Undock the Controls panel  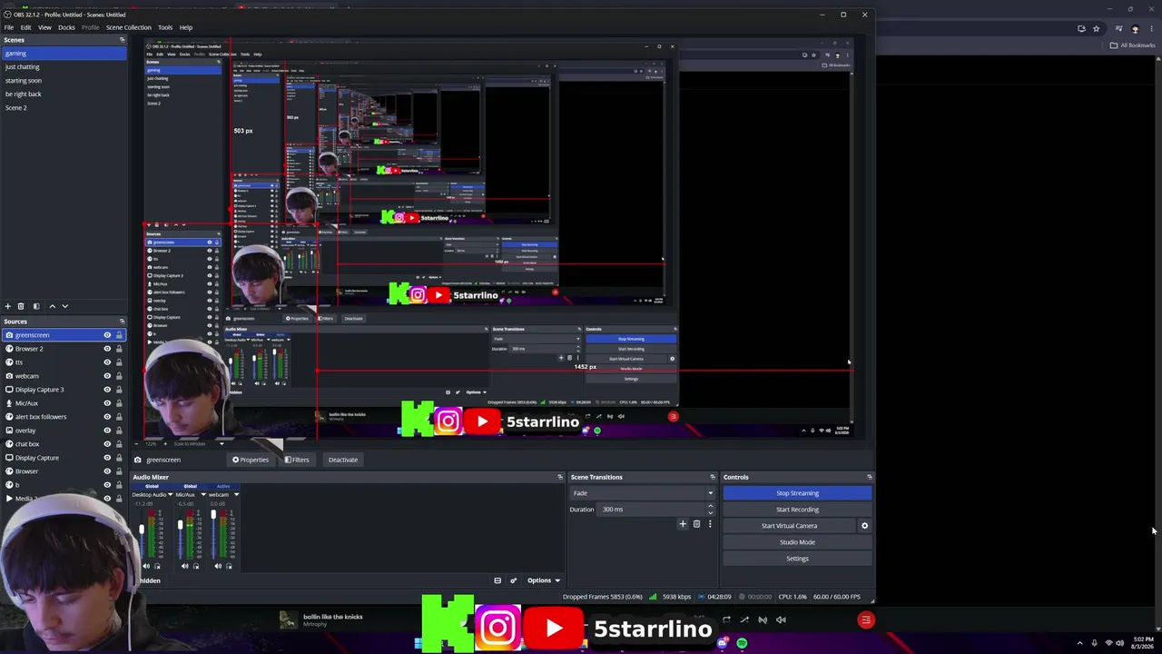tap(870, 477)
